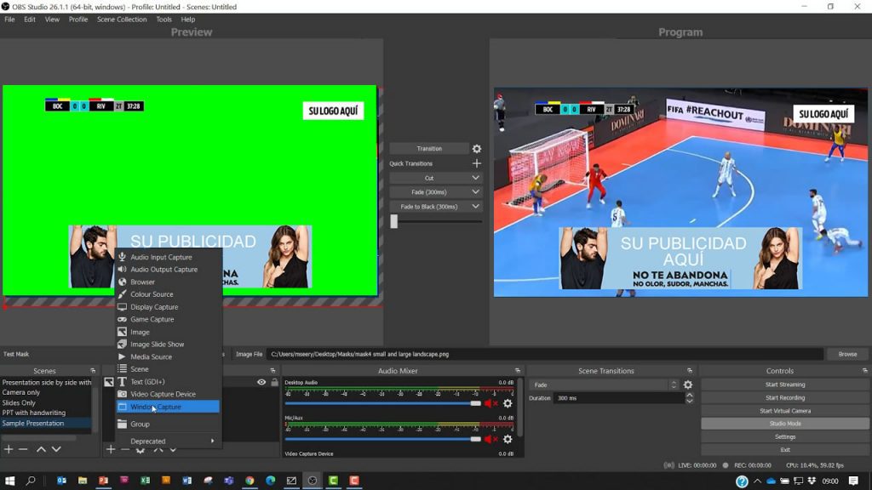Open Scene Transitions properties gear
This screenshot has width=872, height=490.
688,385
